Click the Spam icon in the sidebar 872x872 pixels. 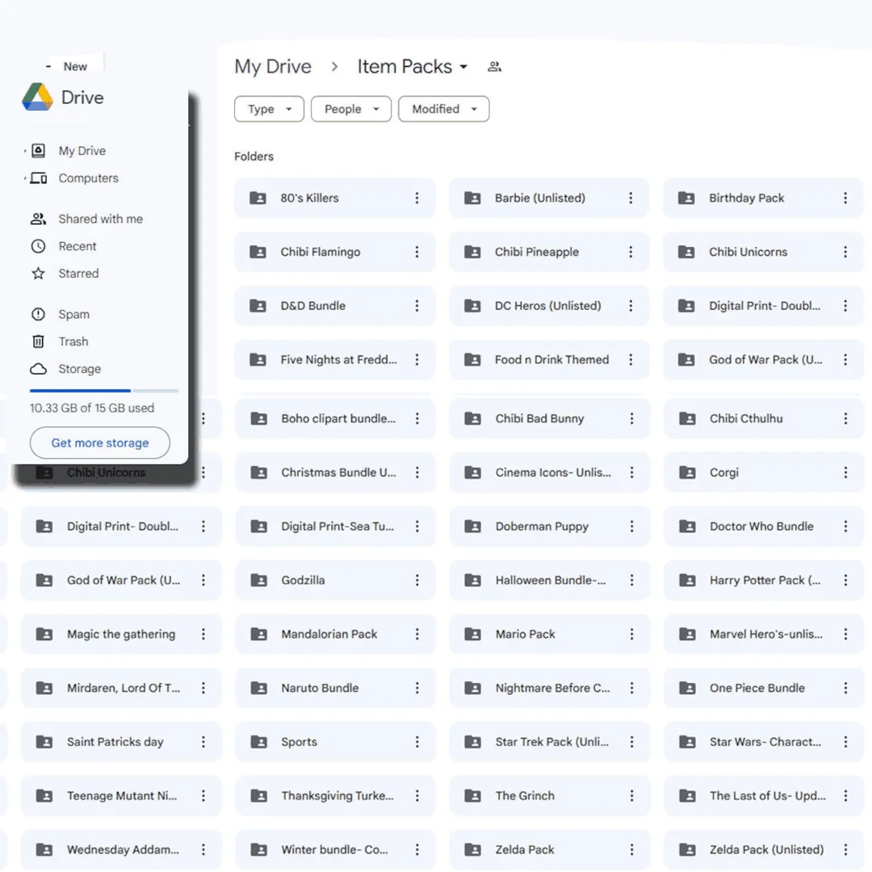38,314
